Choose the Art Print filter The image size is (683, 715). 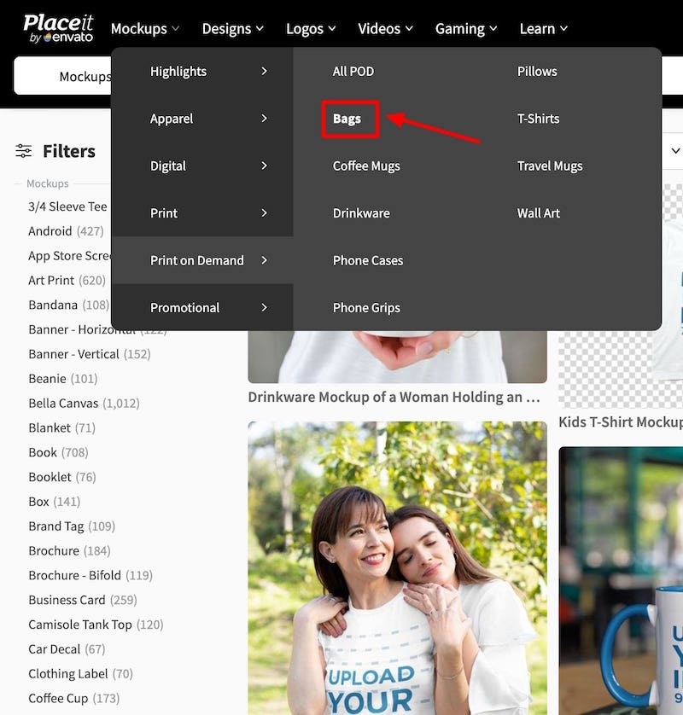pos(51,280)
